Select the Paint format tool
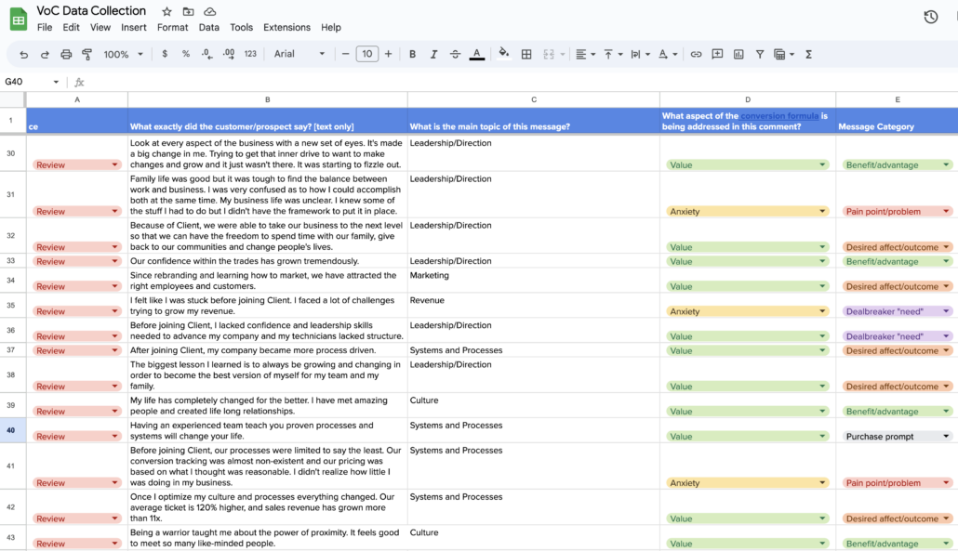Screen dimensions: 958x551 coord(86,54)
